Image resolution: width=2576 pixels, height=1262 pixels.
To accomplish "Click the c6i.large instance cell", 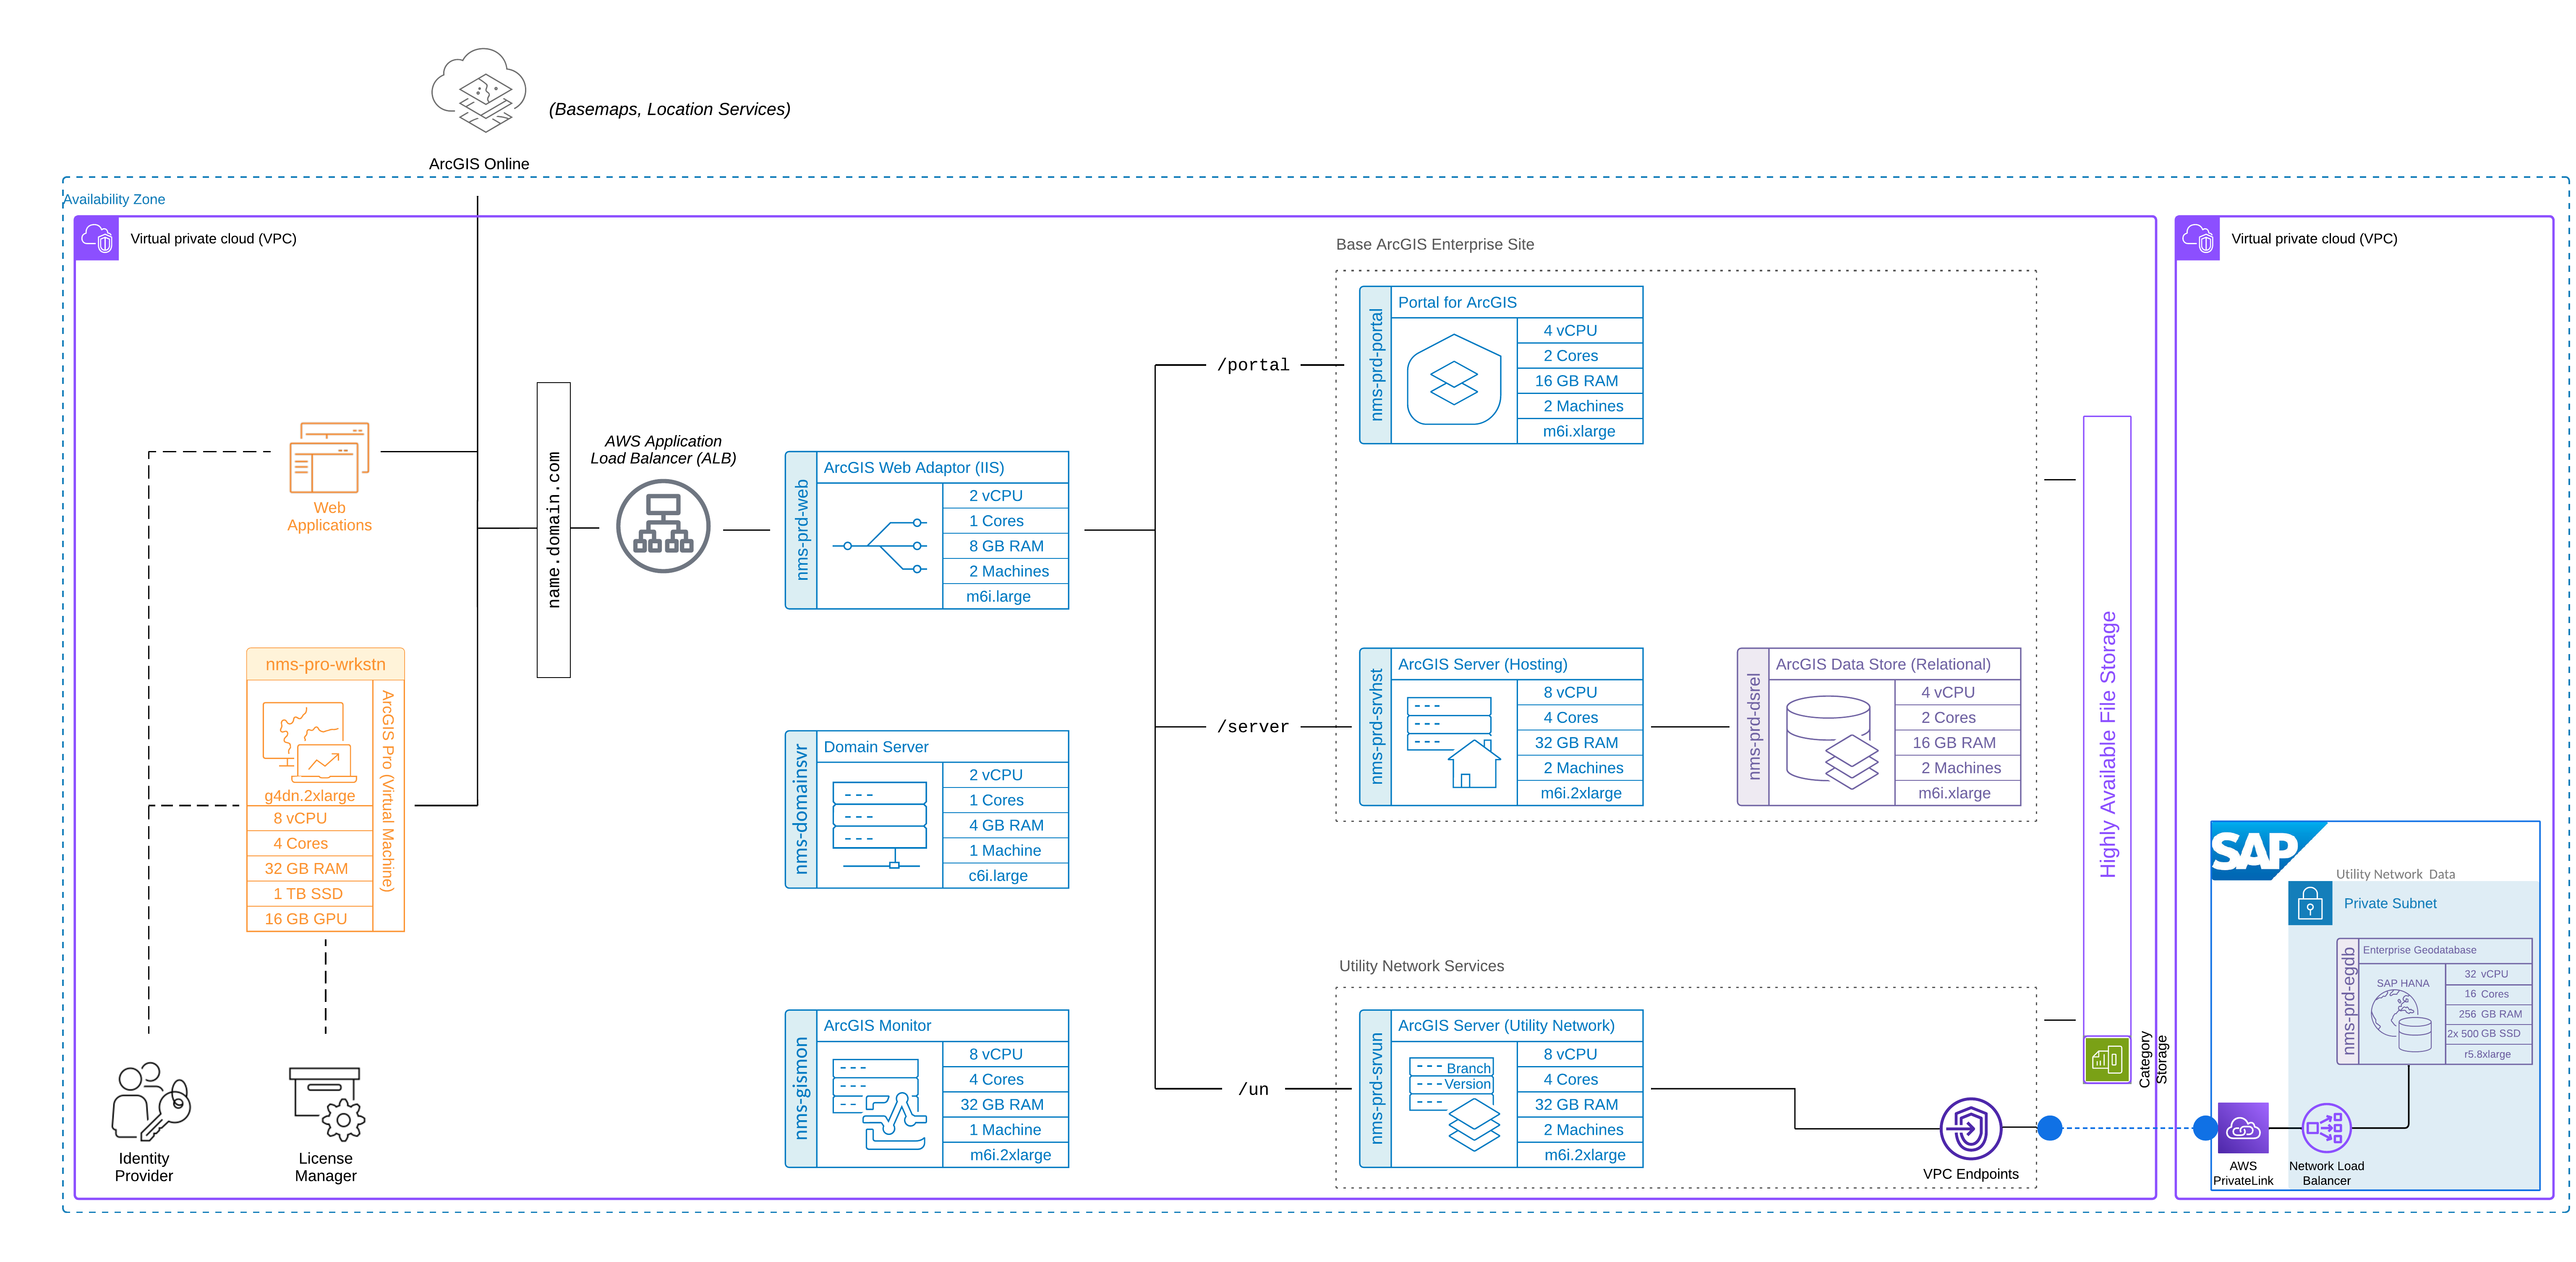I will [x=1005, y=875].
